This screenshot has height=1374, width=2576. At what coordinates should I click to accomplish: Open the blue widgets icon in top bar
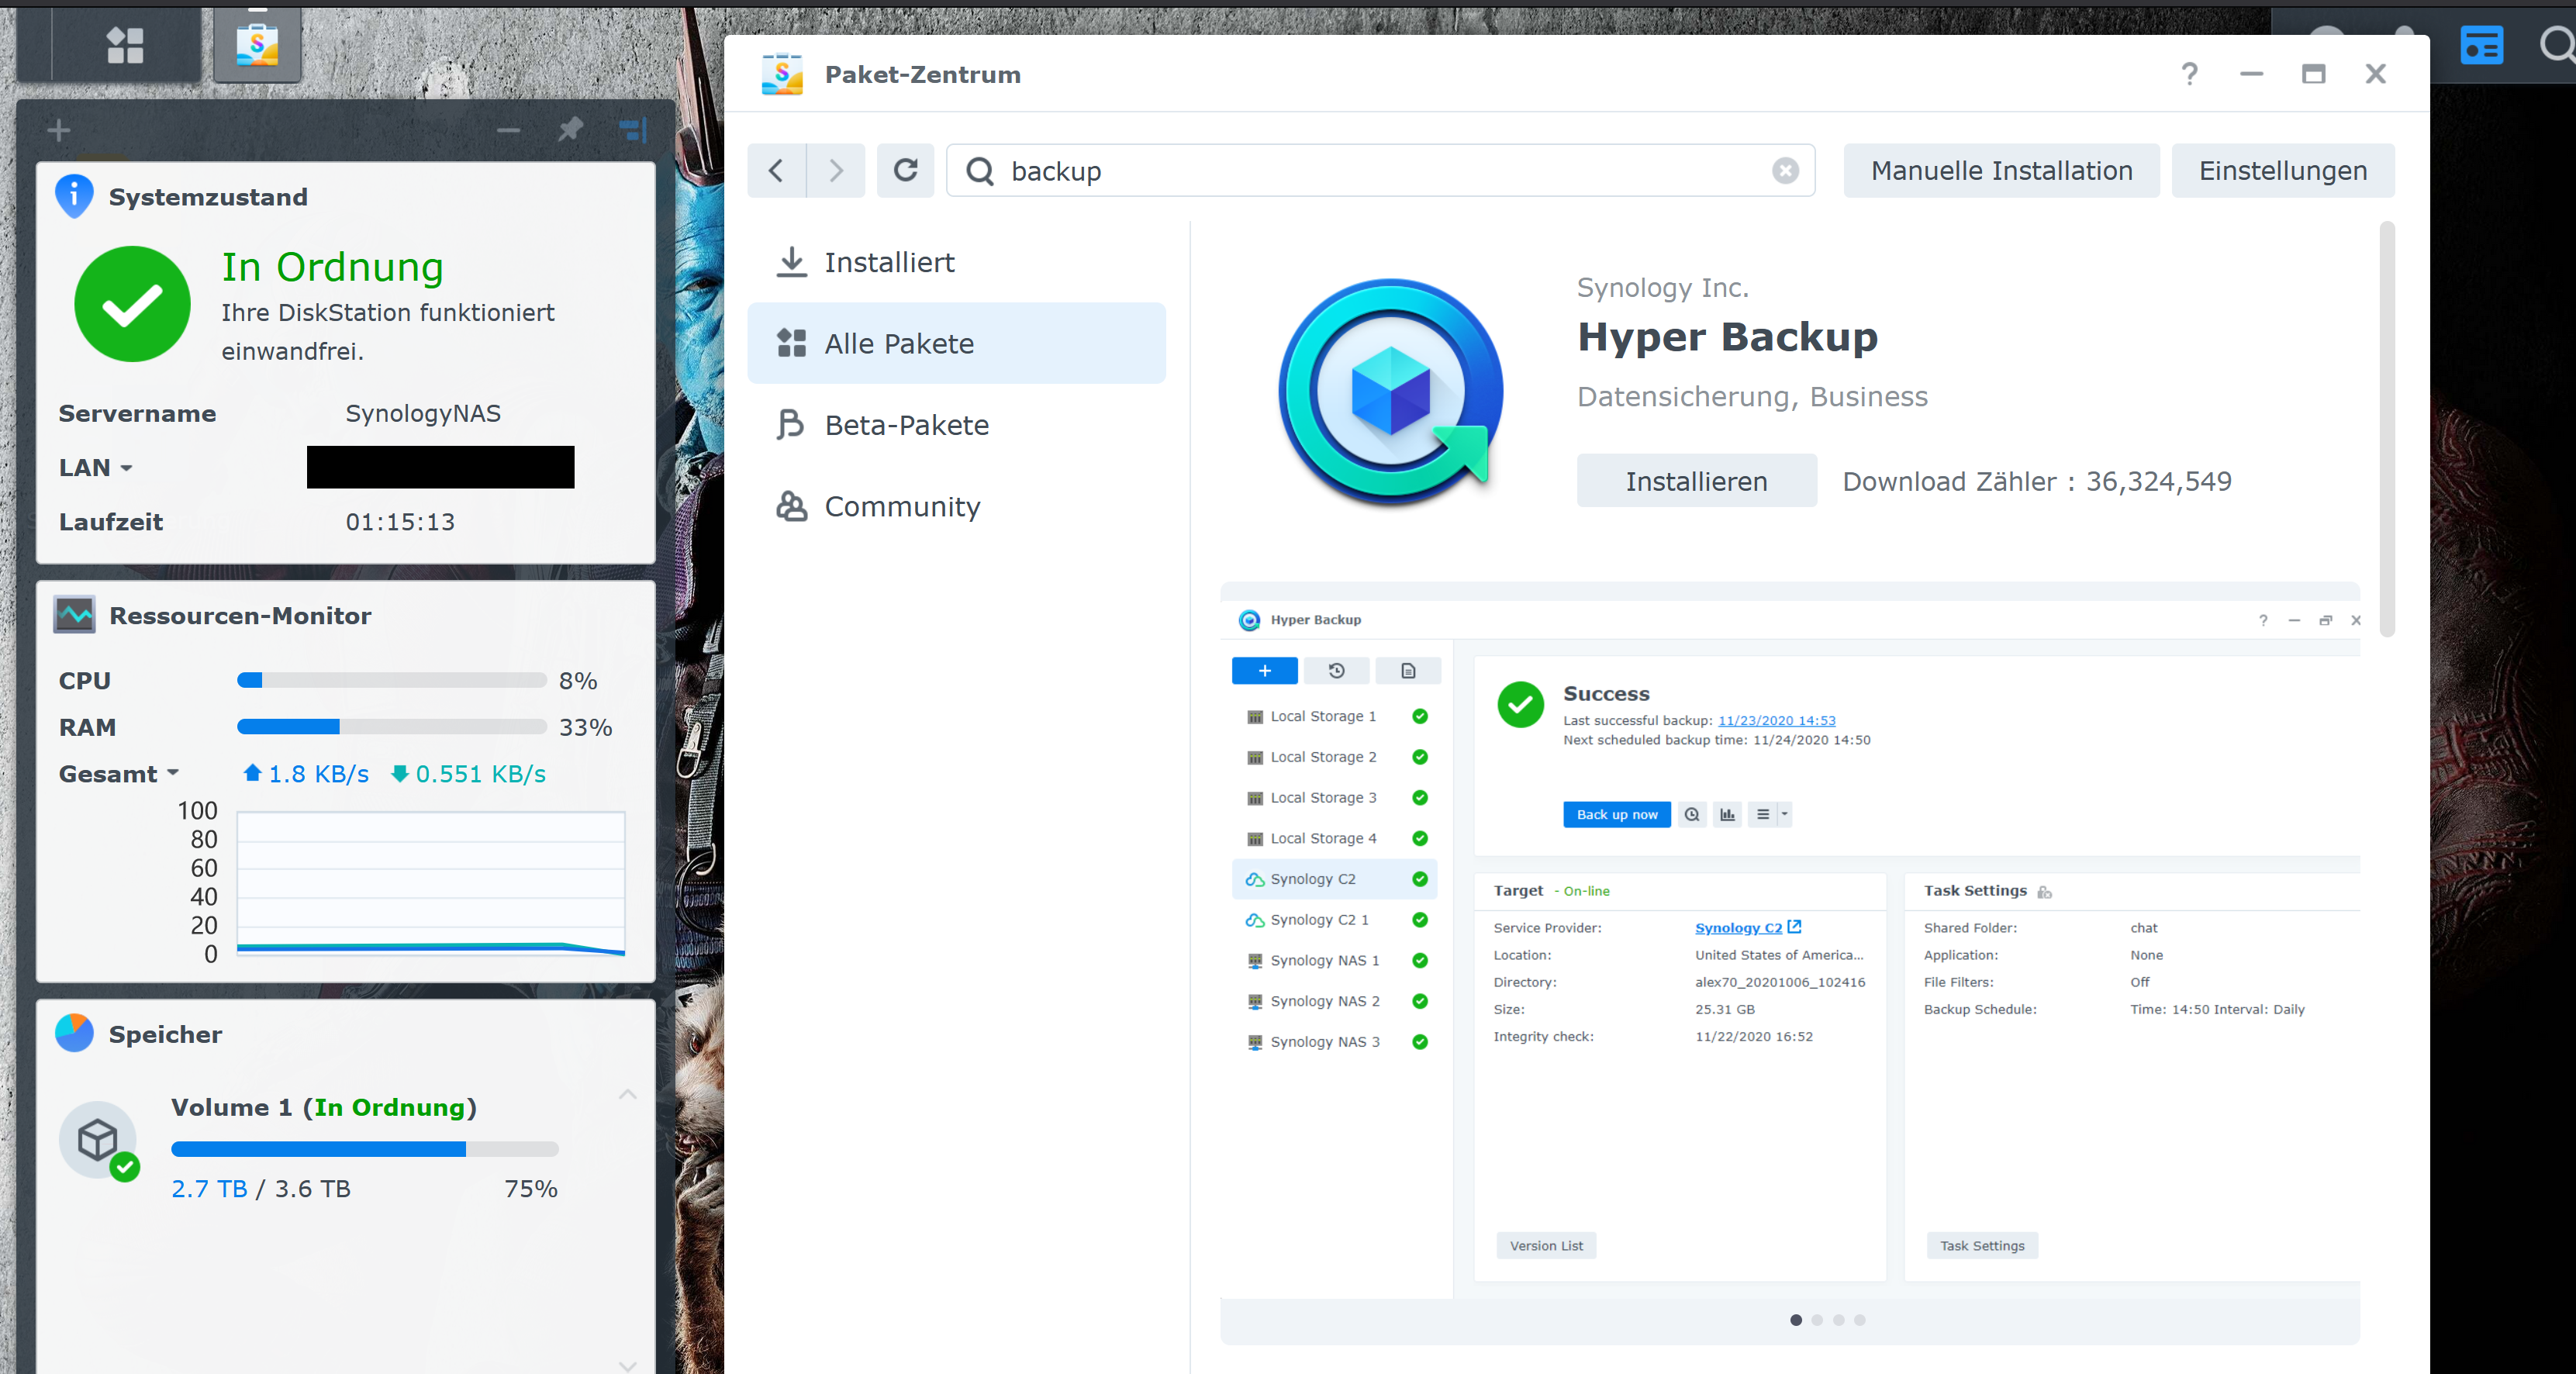[x=2482, y=45]
